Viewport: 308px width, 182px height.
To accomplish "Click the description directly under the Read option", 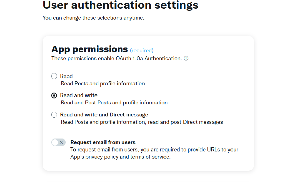I will point(103,83).
